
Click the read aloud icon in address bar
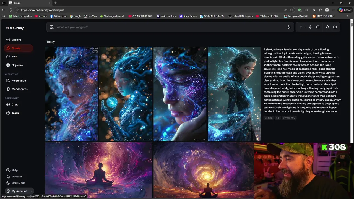pos(285,10)
